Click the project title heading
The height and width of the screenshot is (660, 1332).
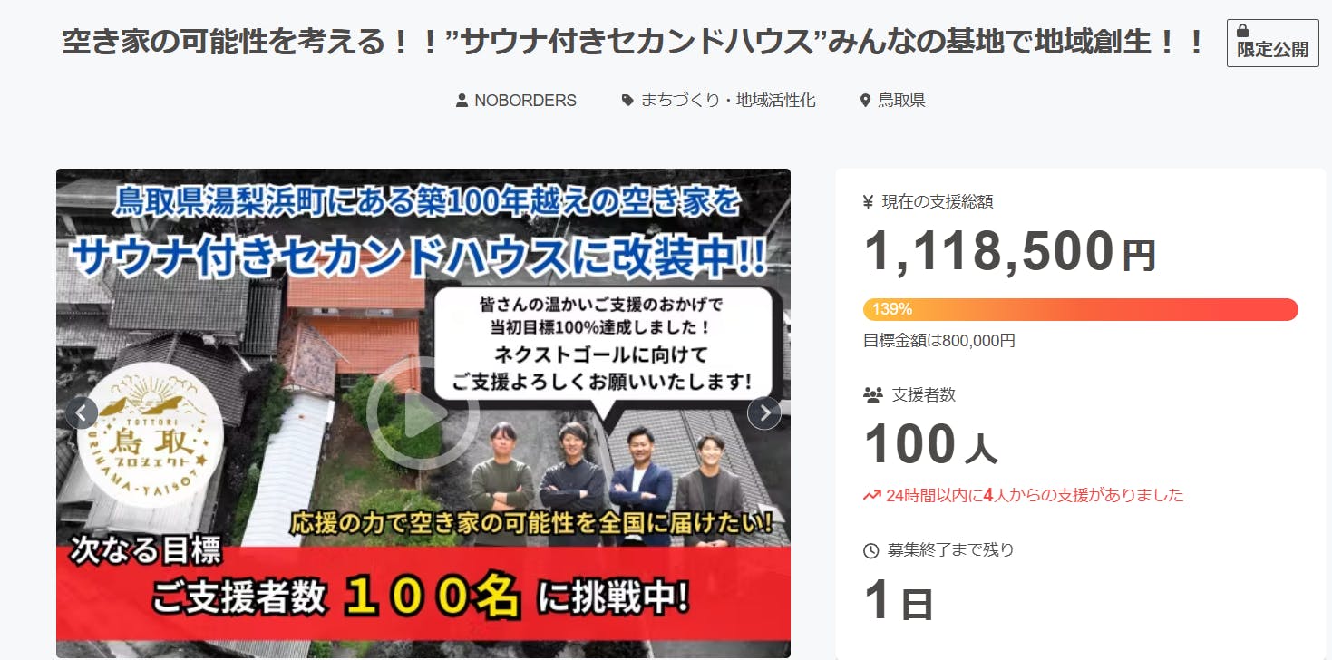[x=633, y=42]
